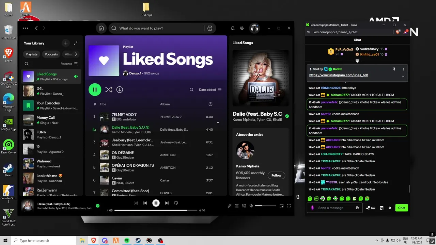Open the Recents sort dropdown in library
Viewport: 436px width, 245px height.
(69, 64)
